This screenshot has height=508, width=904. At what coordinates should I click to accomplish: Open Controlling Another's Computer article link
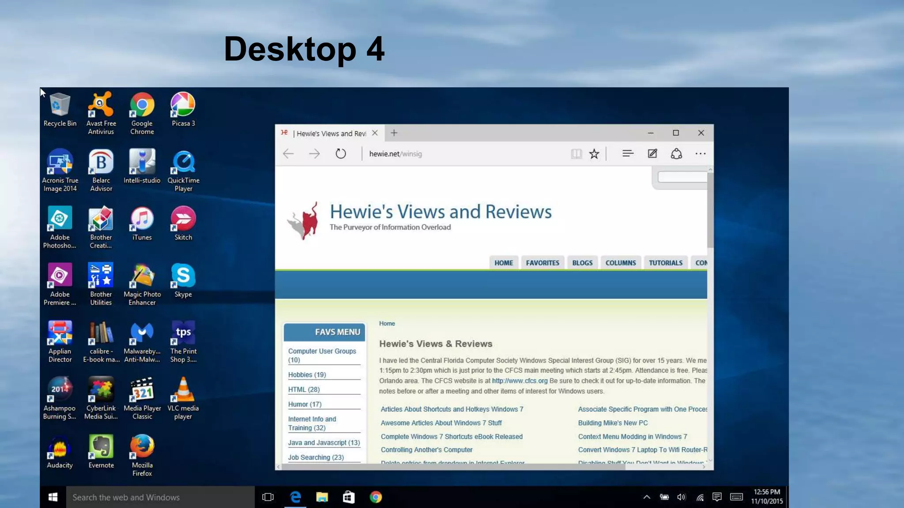tap(426, 449)
